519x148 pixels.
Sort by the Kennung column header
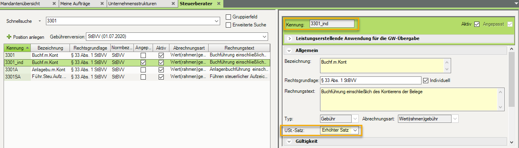[x=18, y=48]
